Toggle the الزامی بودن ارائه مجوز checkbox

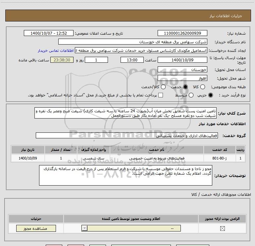pyautogui.click(x=222, y=228)
